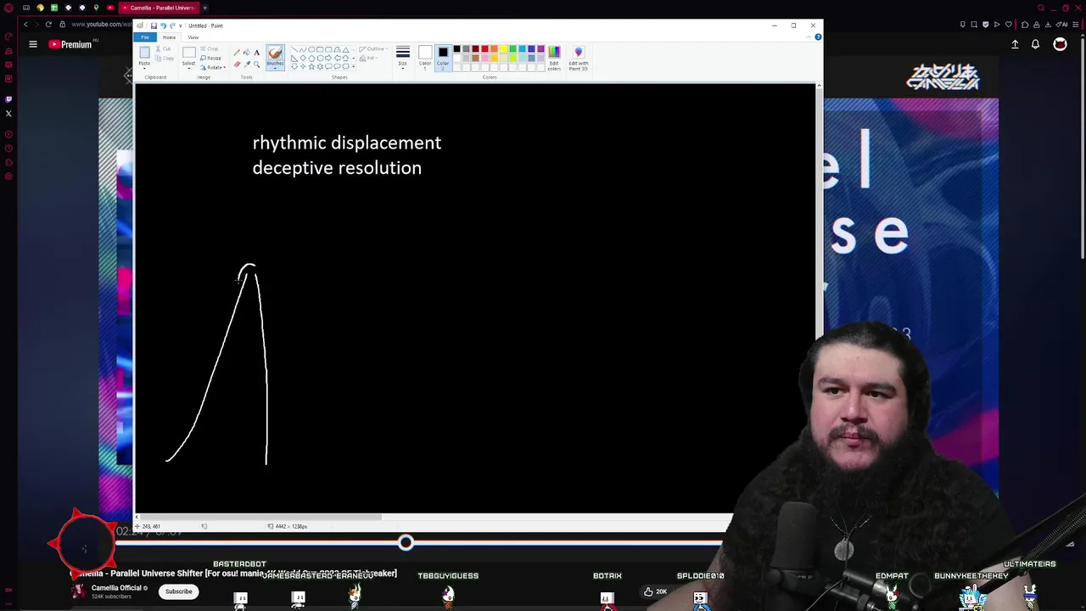Select the oval shape in Shapes gallery
This screenshot has width=1086, height=611.
(x=311, y=49)
